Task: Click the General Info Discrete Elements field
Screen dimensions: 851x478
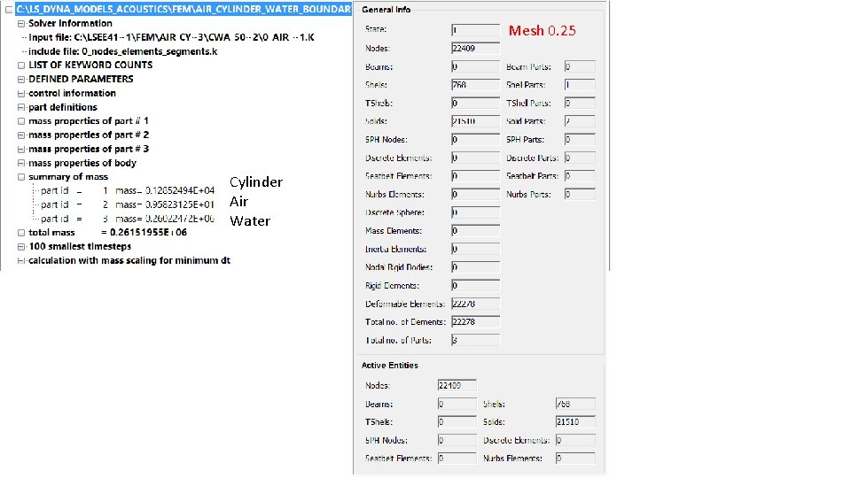Action: point(475,158)
